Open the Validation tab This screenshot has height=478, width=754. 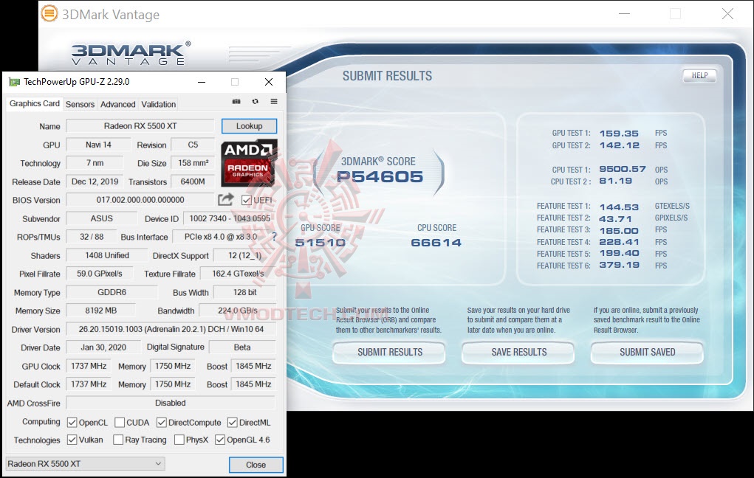coord(158,104)
